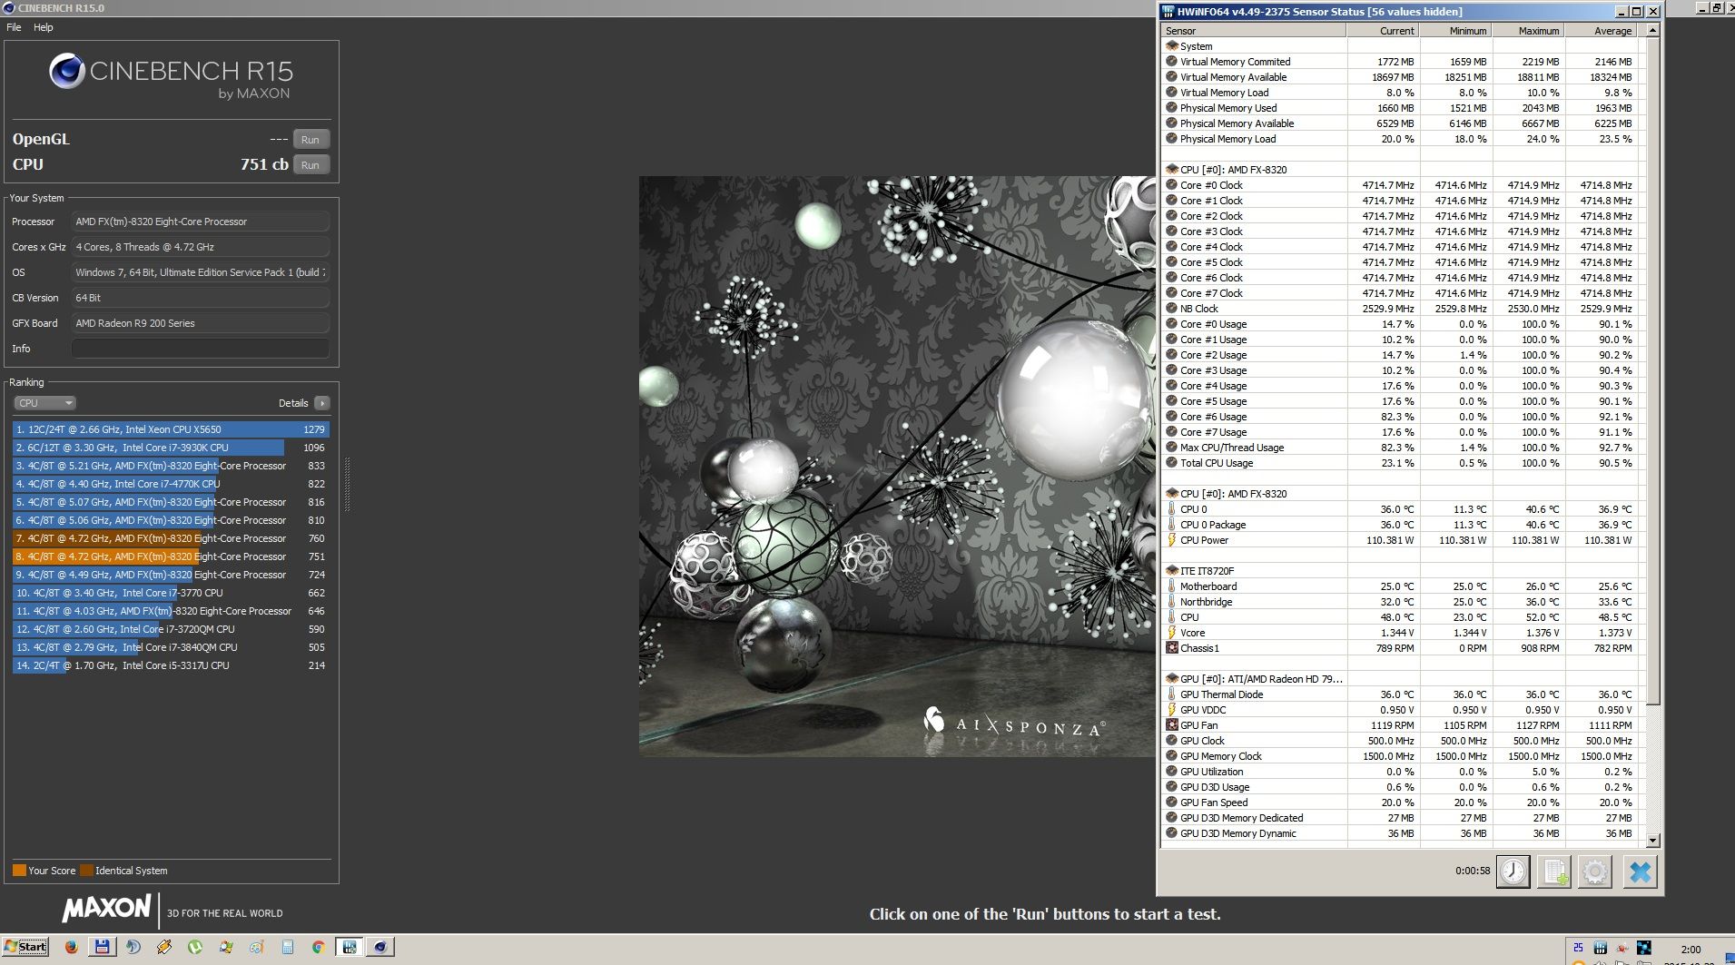Click the Total CPU Usage sensor icon

(1171, 463)
